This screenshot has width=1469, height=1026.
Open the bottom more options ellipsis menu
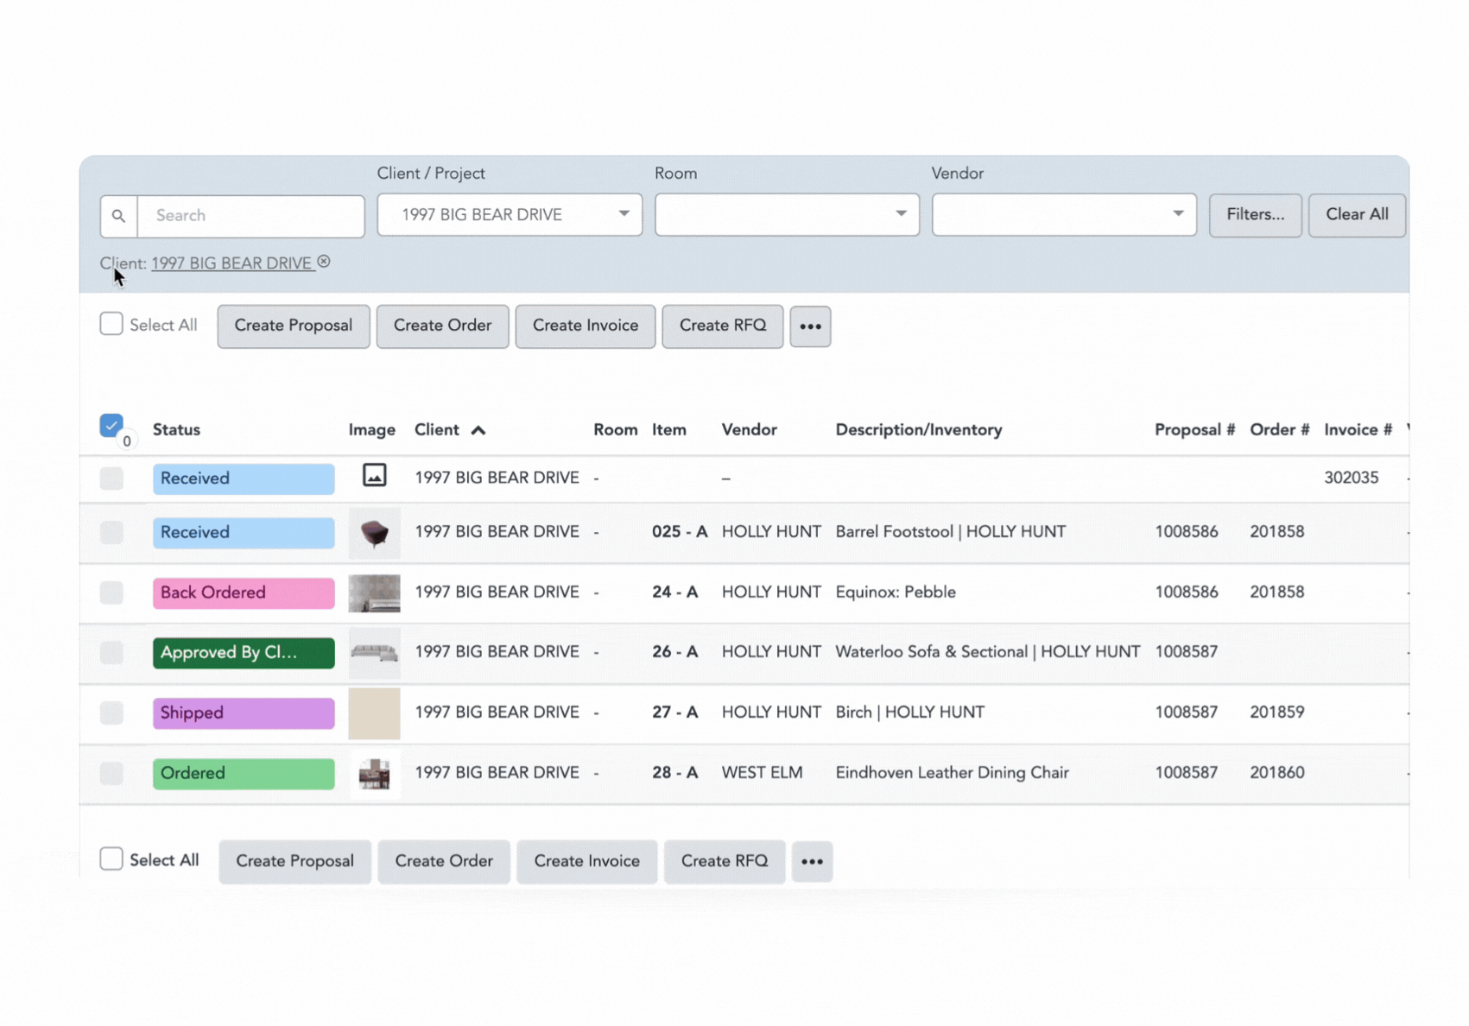point(811,861)
